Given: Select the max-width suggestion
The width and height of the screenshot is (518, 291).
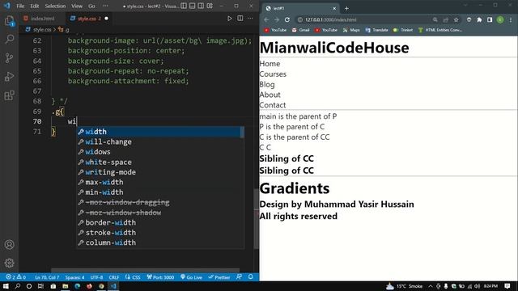Looking at the screenshot, I should click(159, 182).
